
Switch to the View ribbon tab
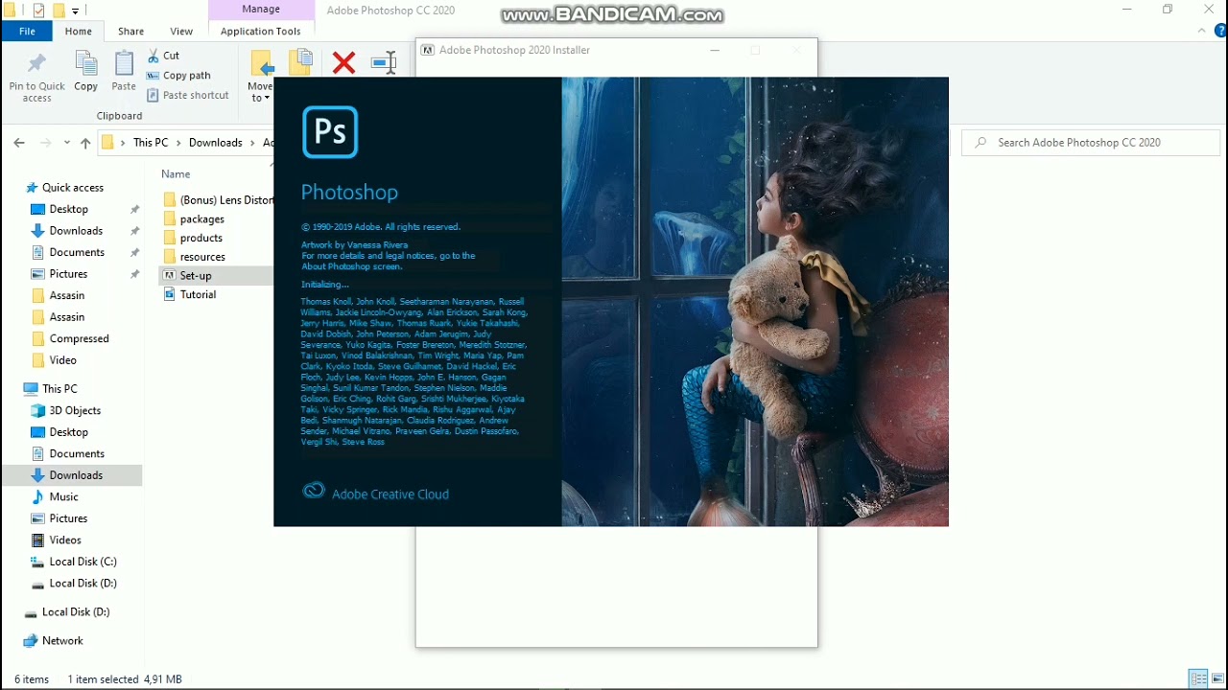coord(181,32)
